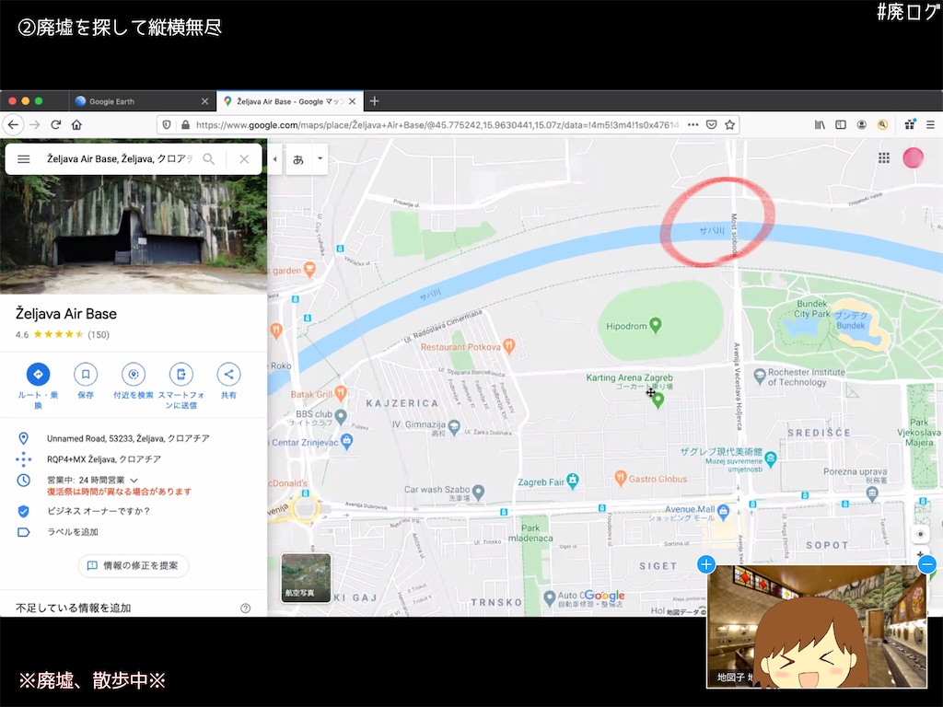Click 情報の修正を提案 button

click(134, 566)
